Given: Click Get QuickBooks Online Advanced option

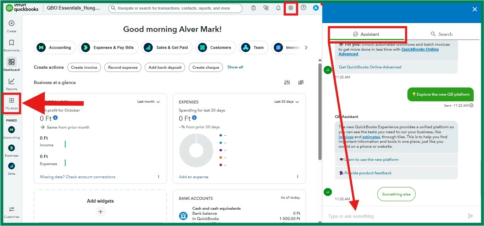Looking at the screenshot, I should pos(396,67).
